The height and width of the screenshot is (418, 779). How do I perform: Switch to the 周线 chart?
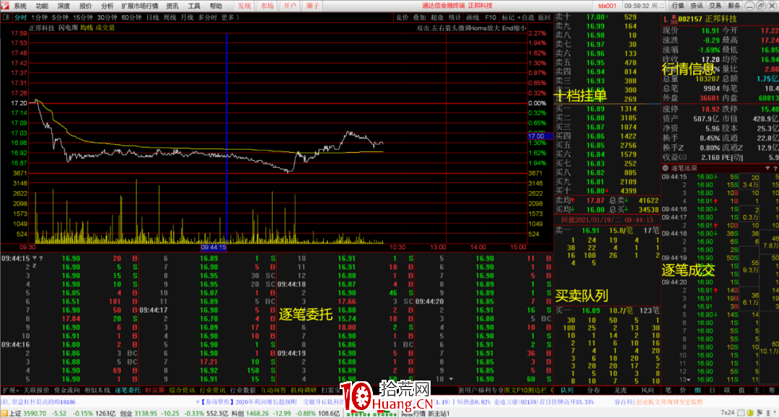(x=170, y=17)
